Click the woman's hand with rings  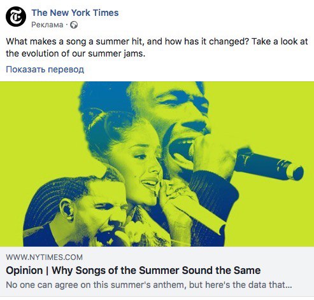[174, 195]
